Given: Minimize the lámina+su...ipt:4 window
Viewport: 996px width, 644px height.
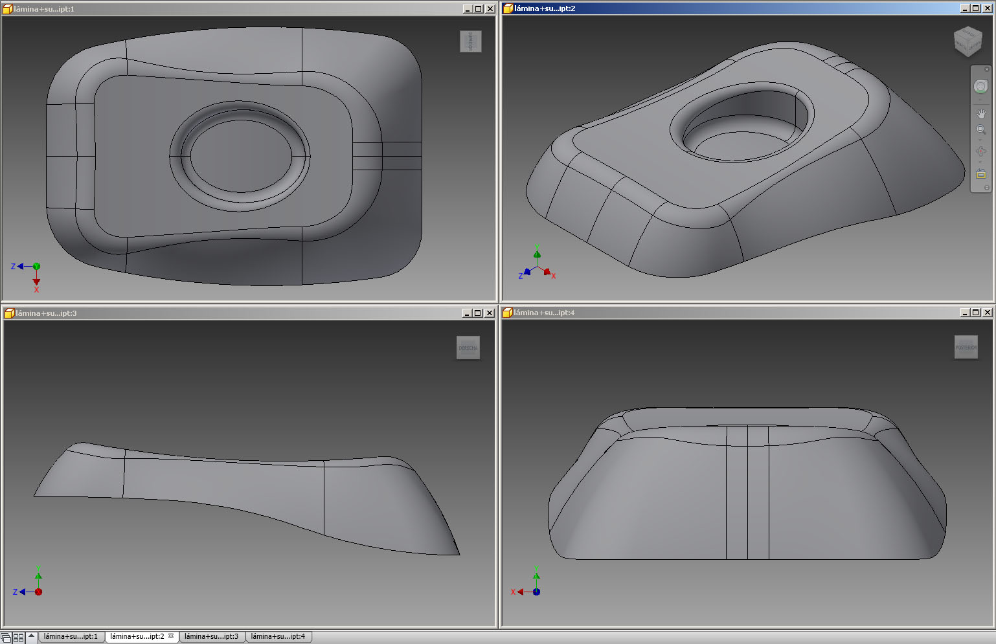Looking at the screenshot, I should pyautogui.click(x=965, y=313).
